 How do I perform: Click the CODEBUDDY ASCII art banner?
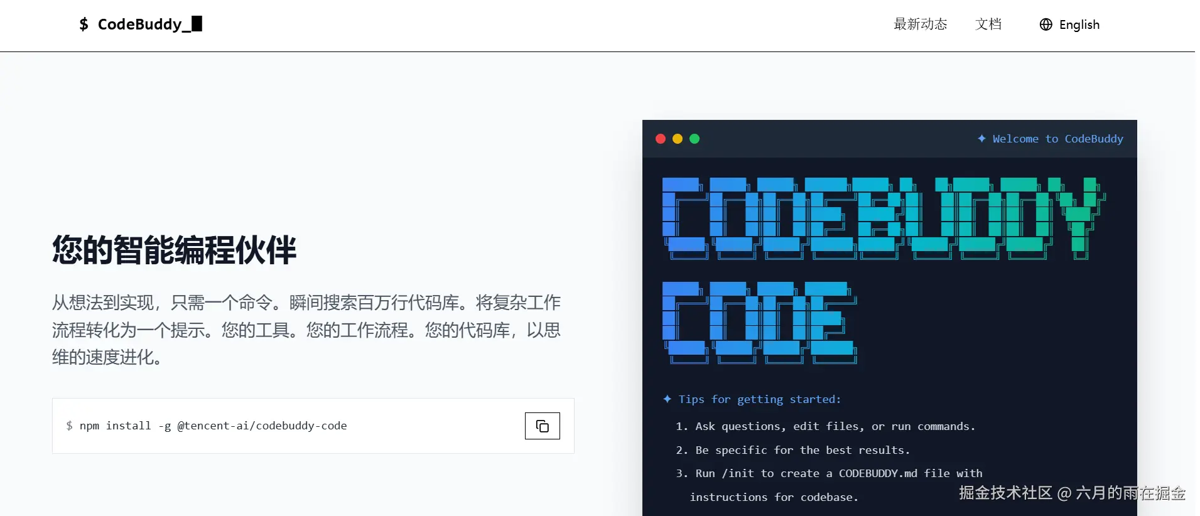point(884,218)
